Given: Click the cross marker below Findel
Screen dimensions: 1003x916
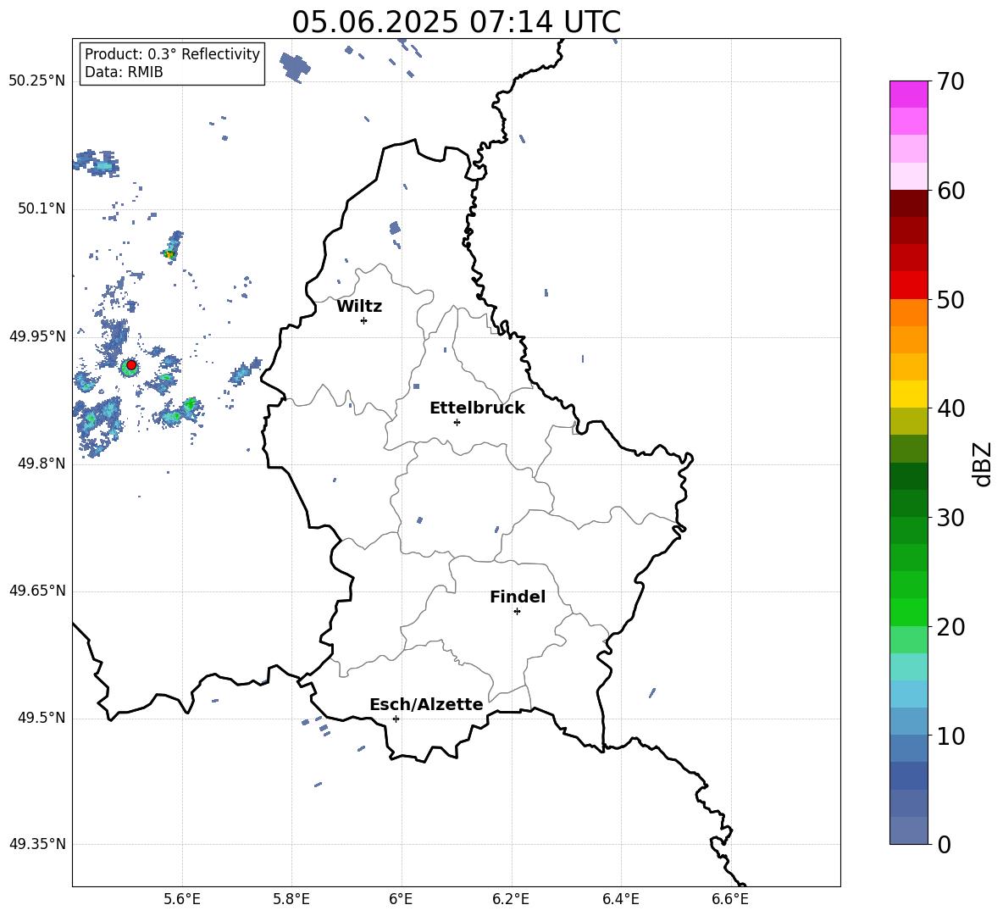Looking at the screenshot, I should pyautogui.click(x=517, y=612).
